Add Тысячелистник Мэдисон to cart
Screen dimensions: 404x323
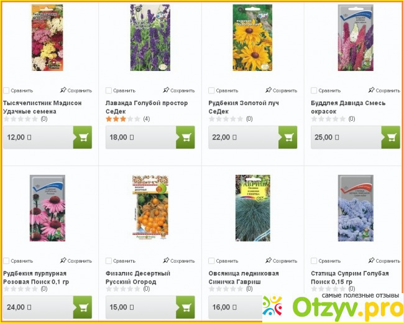point(83,138)
